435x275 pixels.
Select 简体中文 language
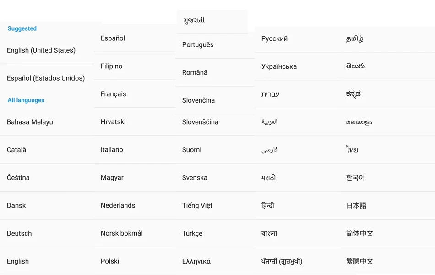tap(359, 233)
